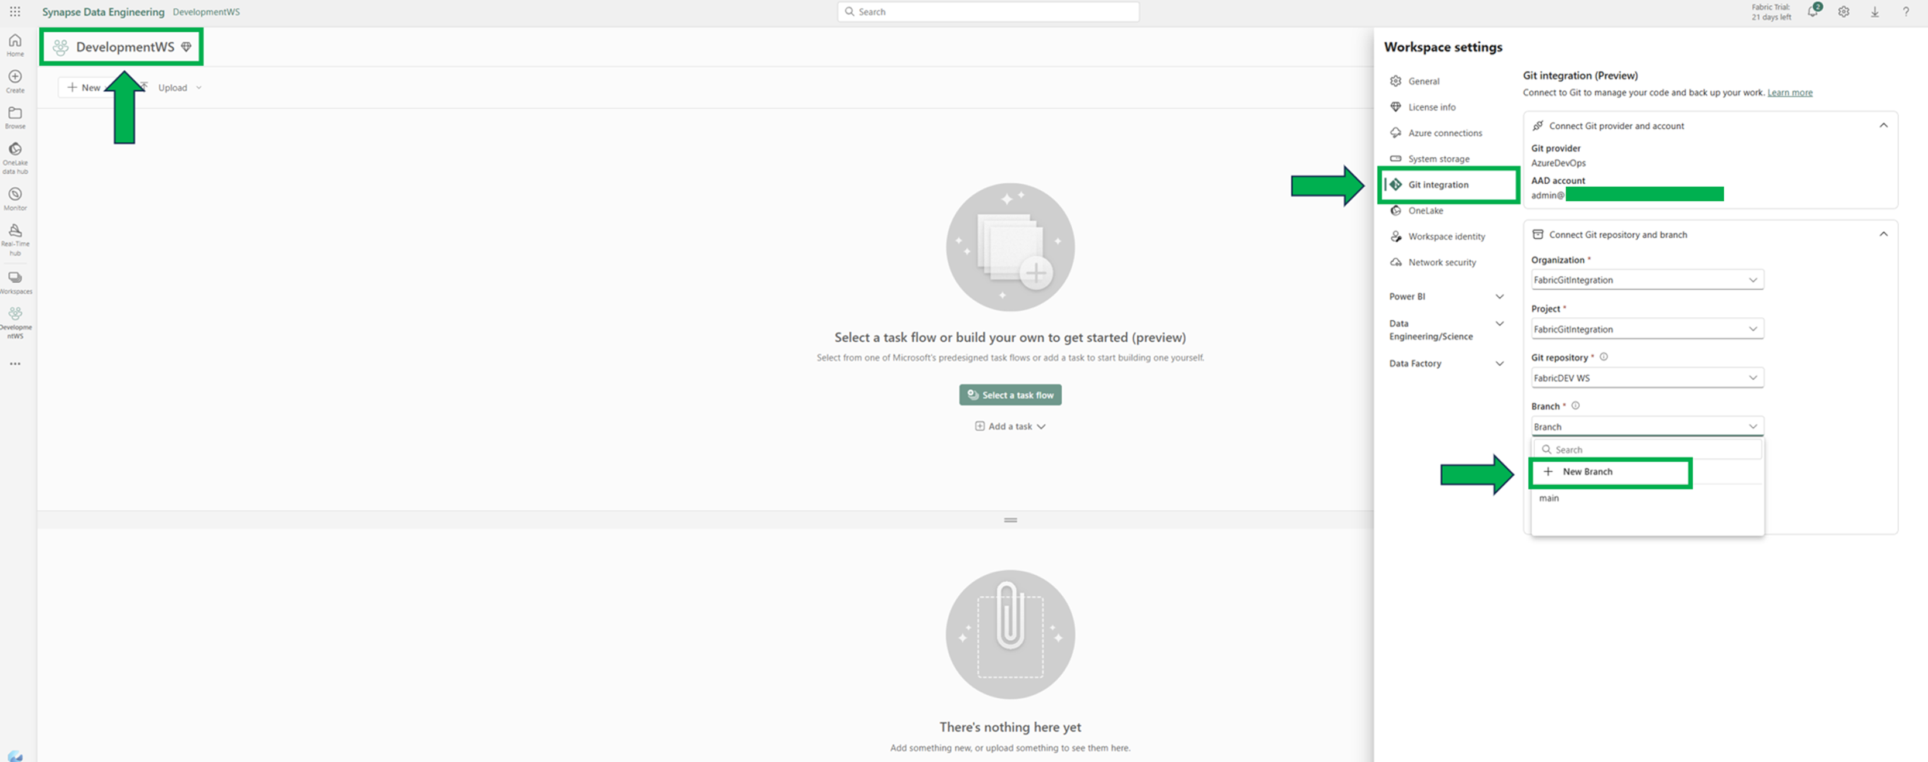This screenshot has width=1928, height=762.
Task: Open settings gear in top bar
Action: [1844, 12]
